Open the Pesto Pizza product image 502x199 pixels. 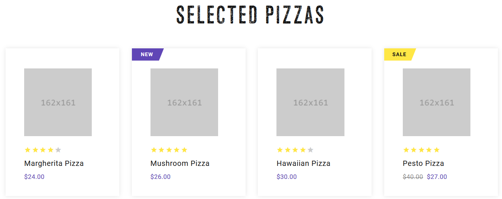(x=437, y=102)
